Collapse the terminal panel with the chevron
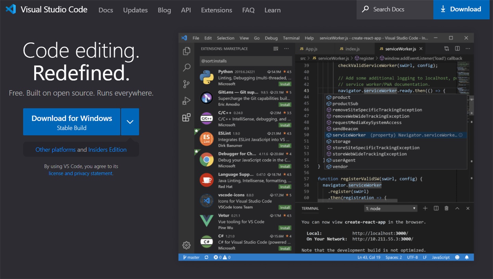The width and height of the screenshot is (493, 279). click(x=457, y=208)
